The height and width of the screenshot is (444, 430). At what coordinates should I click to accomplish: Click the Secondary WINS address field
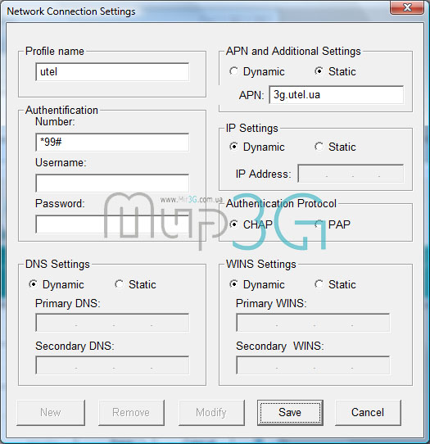click(x=313, y=365)
